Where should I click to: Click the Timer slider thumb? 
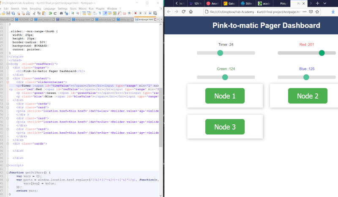coord(220,53)
